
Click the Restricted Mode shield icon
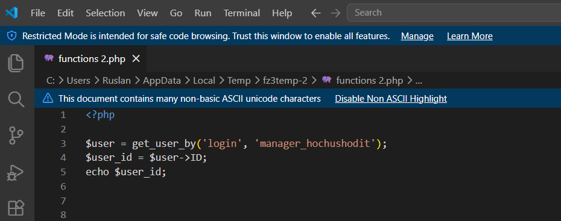(12, 36)
